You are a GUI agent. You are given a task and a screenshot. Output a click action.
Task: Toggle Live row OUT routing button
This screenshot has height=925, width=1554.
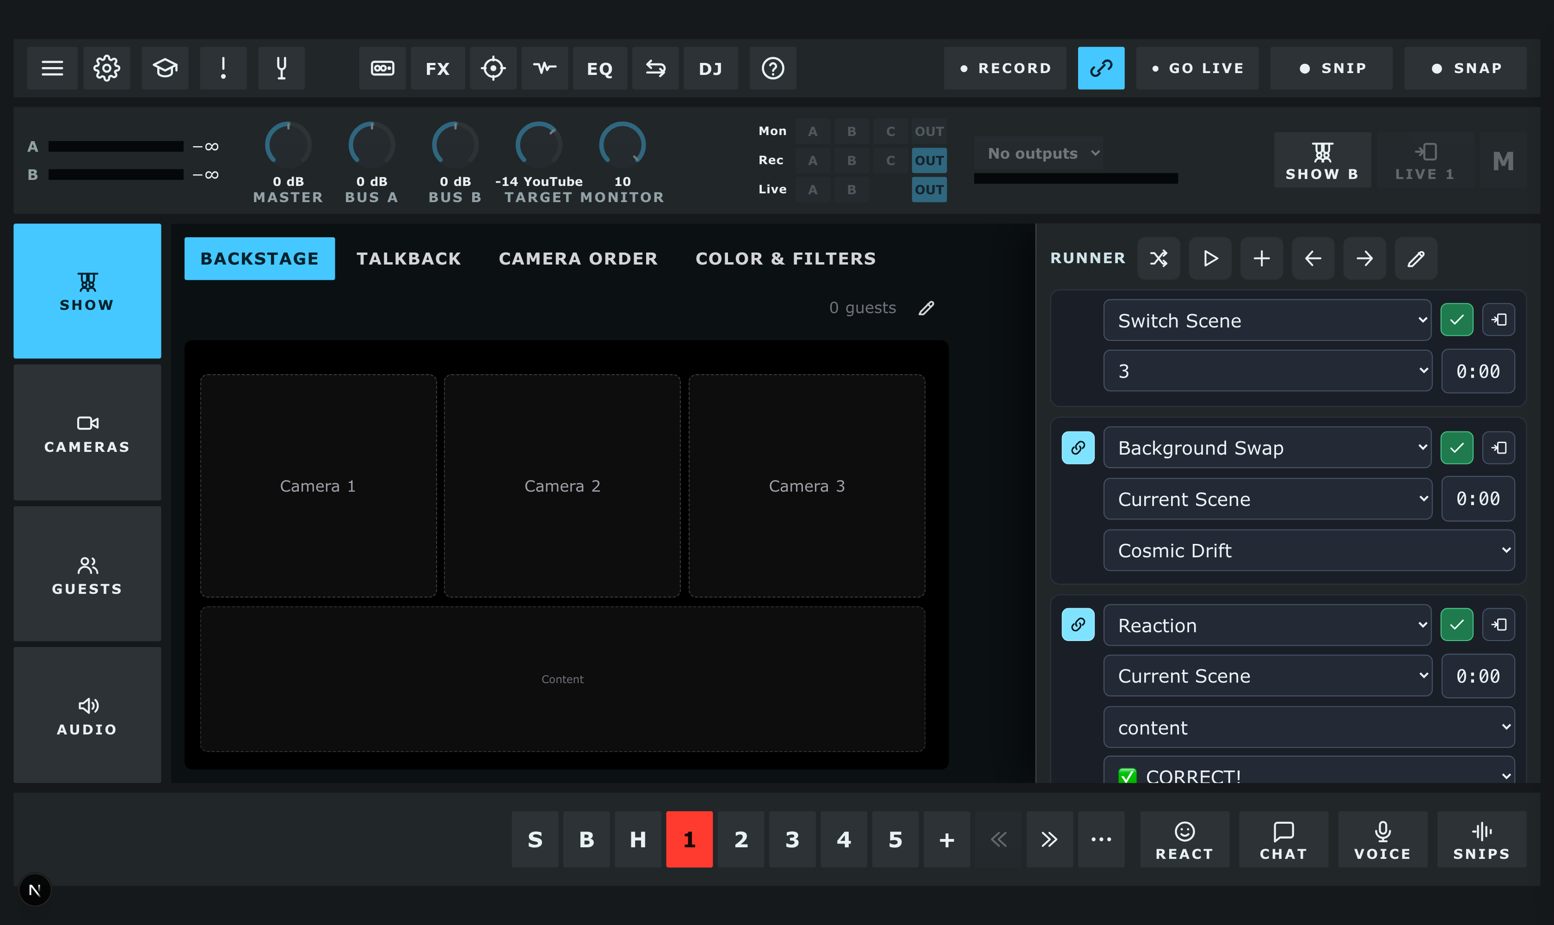coord(930,190)
